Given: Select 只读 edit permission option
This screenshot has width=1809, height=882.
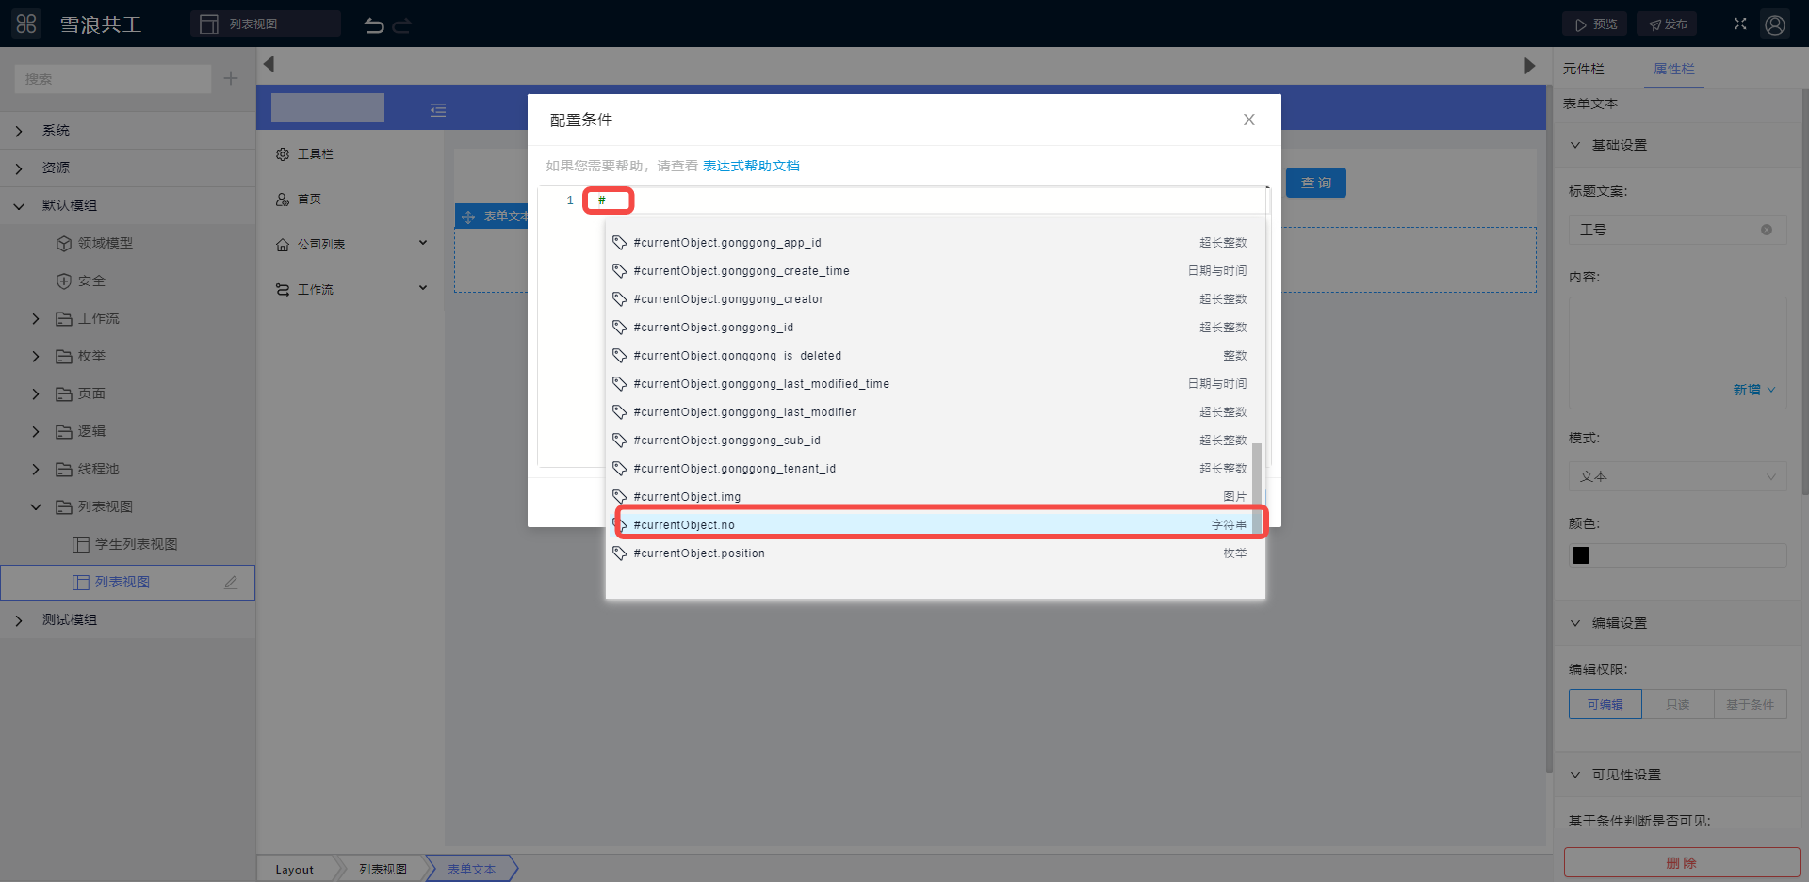Looking at the screenshot, I should pyautogui.click(x=1677, y=704).
